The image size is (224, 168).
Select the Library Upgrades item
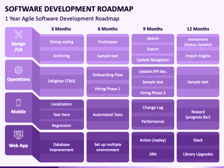[198, 154]
